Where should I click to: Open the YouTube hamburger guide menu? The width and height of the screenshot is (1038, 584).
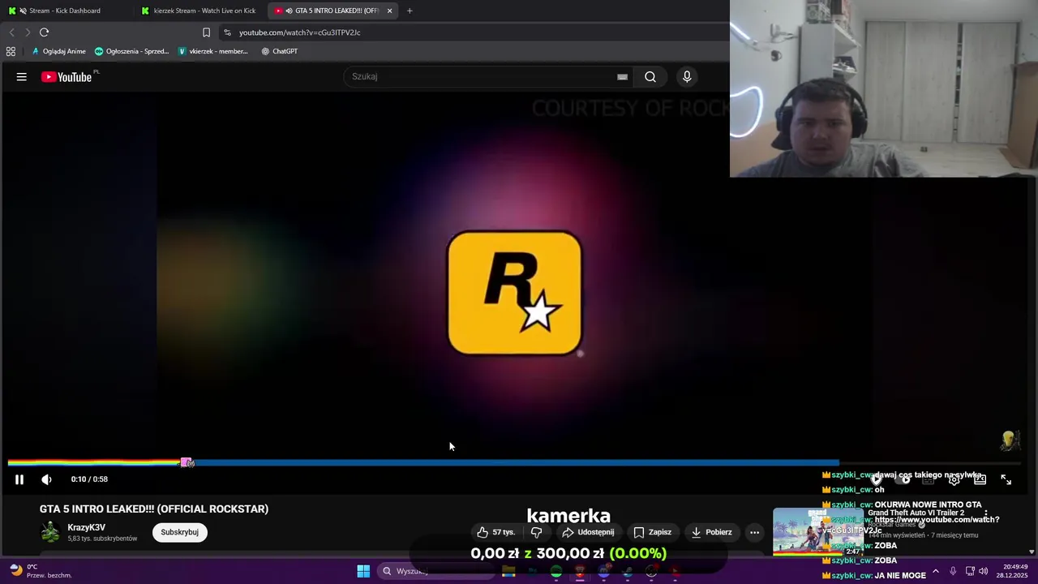click(x=22, y=77)
